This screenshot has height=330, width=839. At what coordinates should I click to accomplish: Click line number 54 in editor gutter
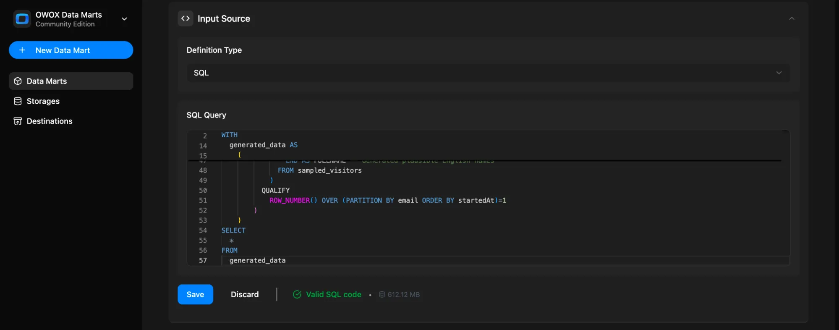203,230
